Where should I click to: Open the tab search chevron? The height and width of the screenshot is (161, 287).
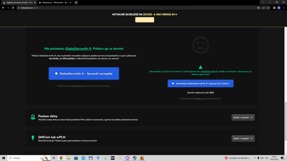tap(263, 2)
